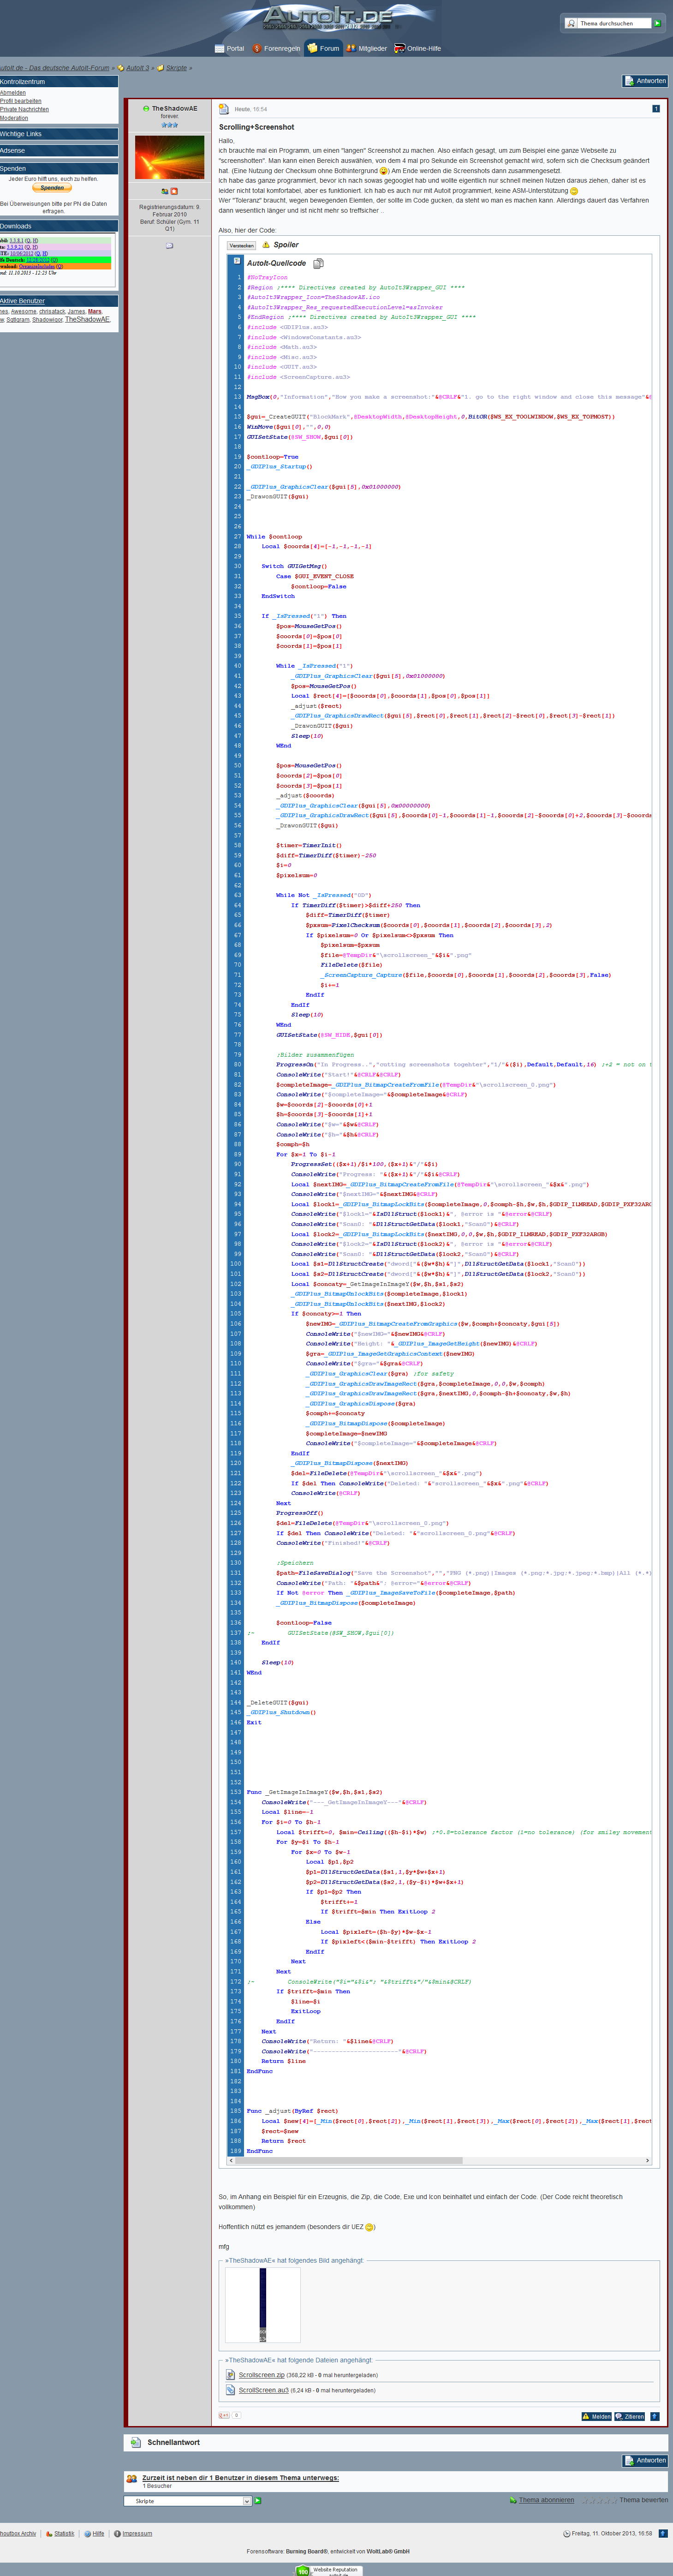673x2576 pixels.
Task: Toggle line numbers icon in AutoIt-Quellcode header
Action: [x=237, y=261]
